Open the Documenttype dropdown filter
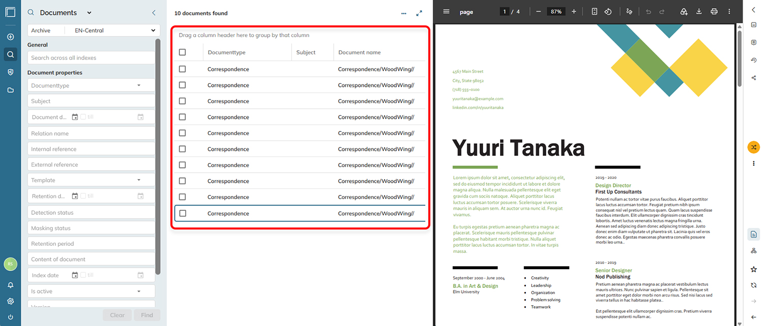763x326 pixels. click(91, 85)
